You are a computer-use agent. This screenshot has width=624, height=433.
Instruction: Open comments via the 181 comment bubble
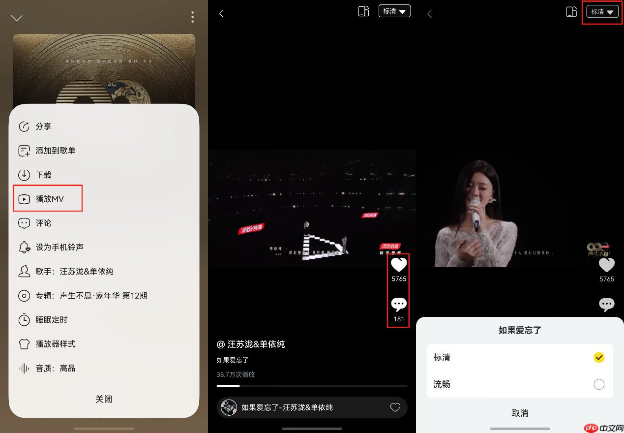(398, 305)
